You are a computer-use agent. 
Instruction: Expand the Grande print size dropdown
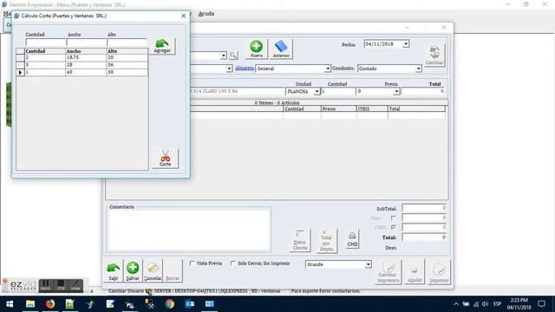click(368, 264)
